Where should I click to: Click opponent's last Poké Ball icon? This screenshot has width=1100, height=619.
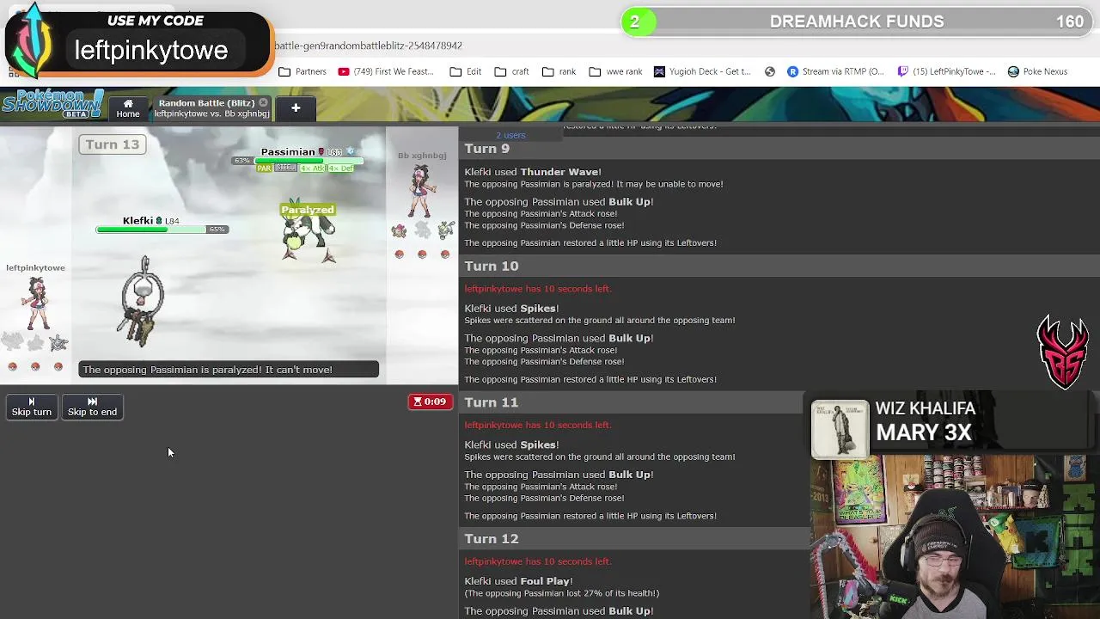[445, 254]
